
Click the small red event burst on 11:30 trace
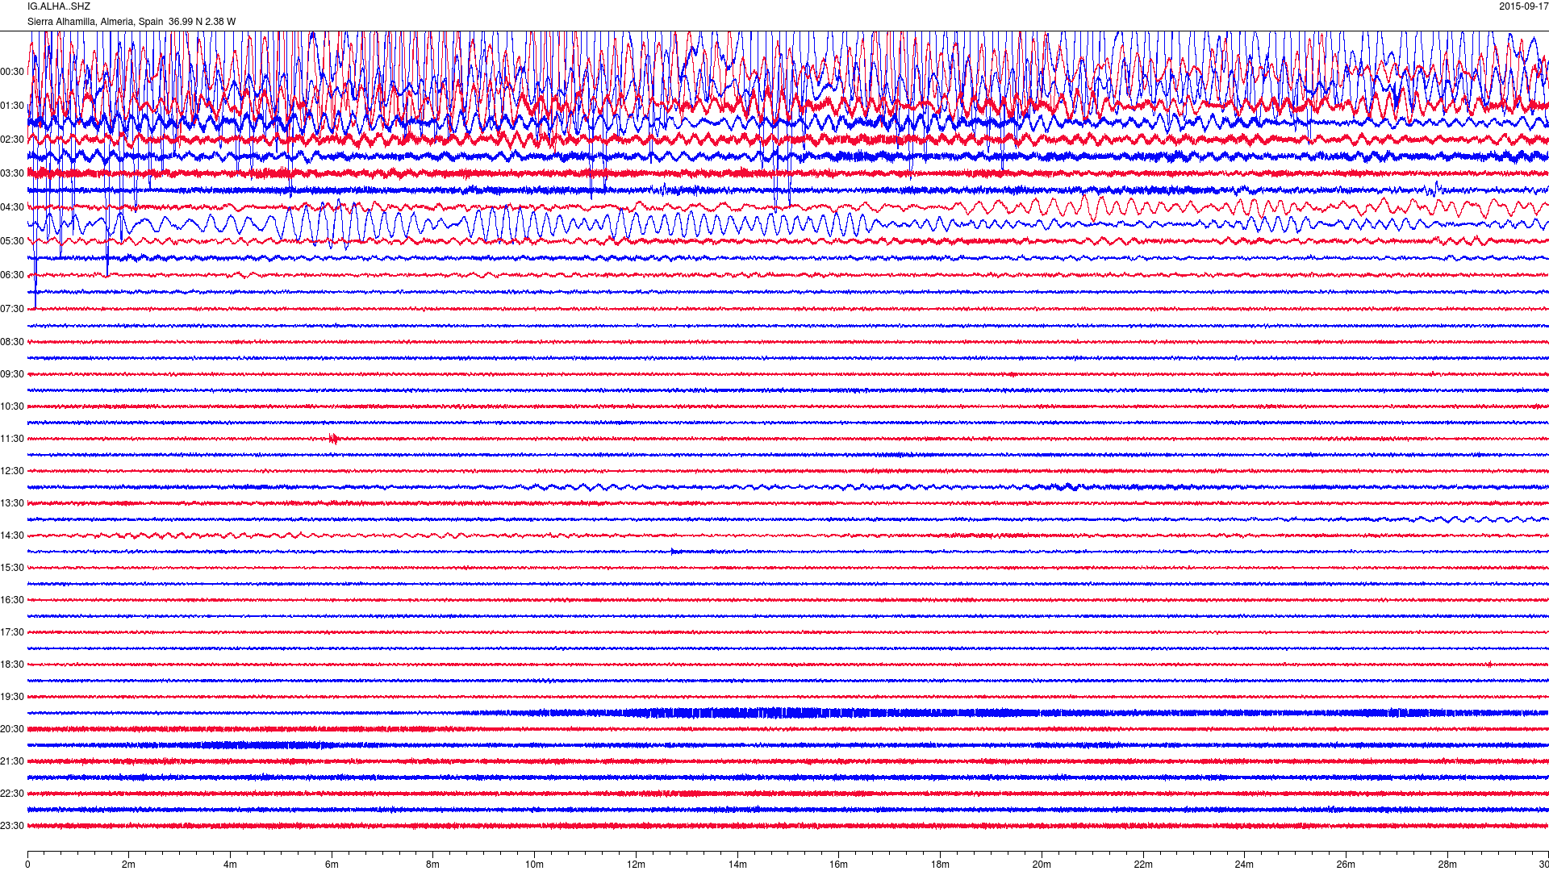[x=334, y=439]
